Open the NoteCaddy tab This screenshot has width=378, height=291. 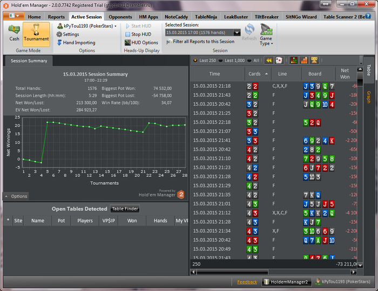tap(176, 17)
